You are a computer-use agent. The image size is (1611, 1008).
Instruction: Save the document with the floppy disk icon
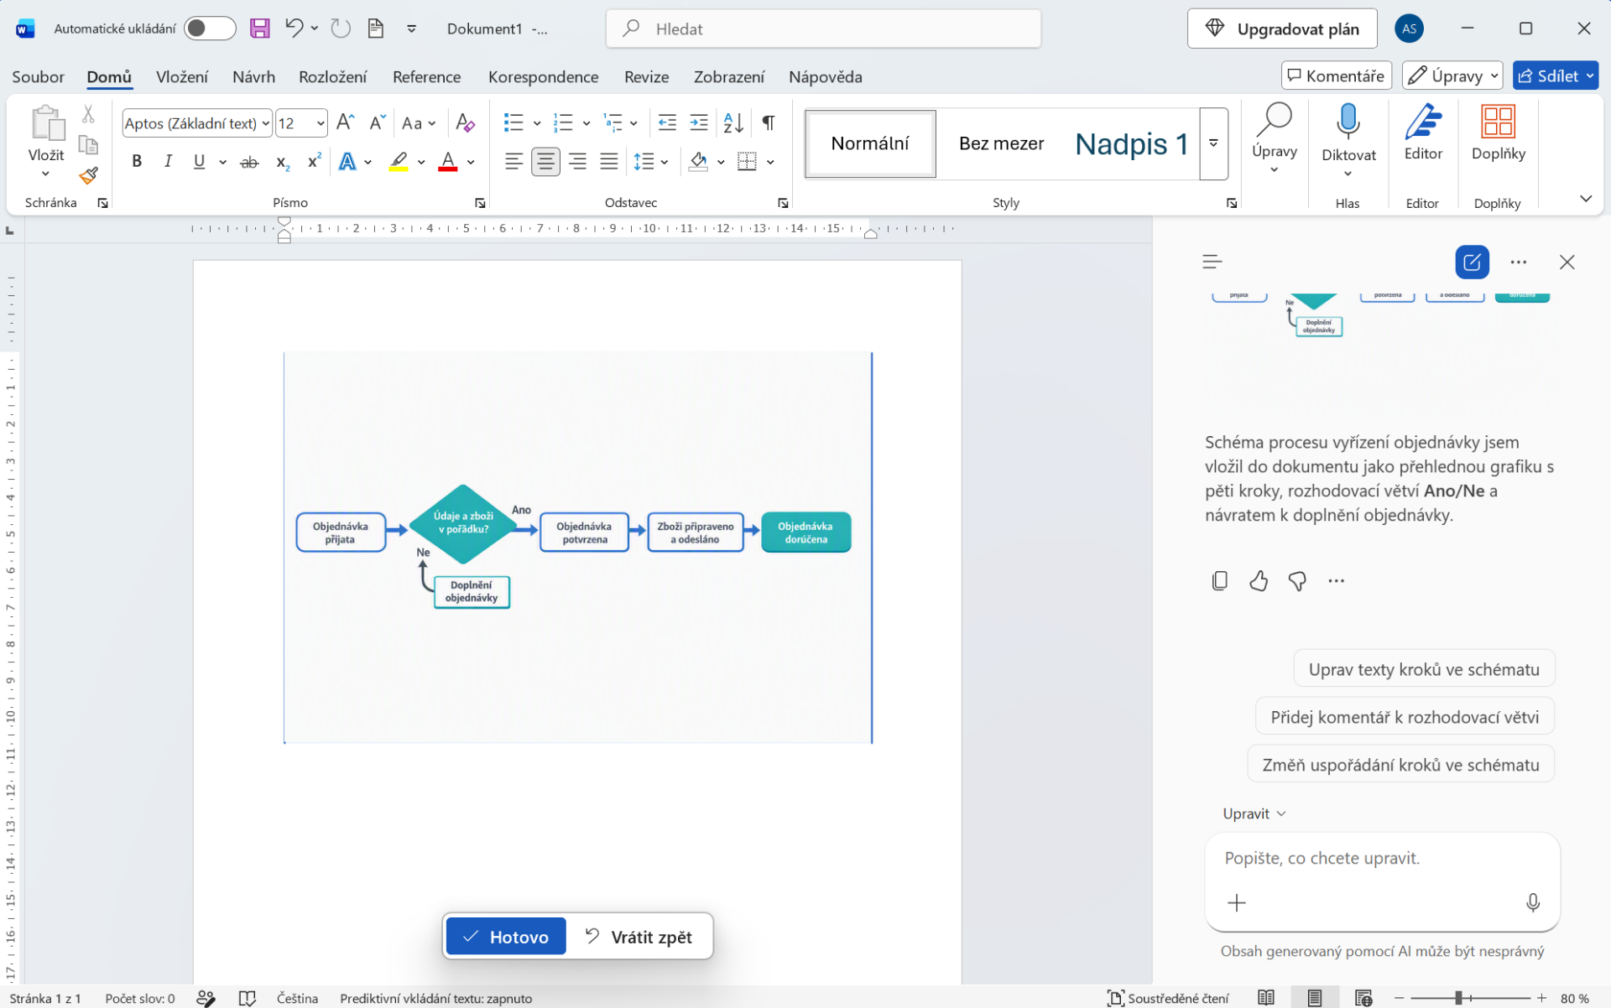tap(260, 29)
